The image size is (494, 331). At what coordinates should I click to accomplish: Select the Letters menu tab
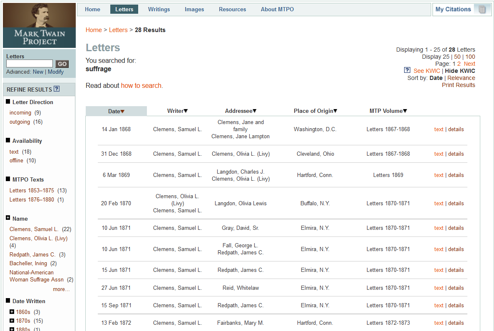pos(124,10)
